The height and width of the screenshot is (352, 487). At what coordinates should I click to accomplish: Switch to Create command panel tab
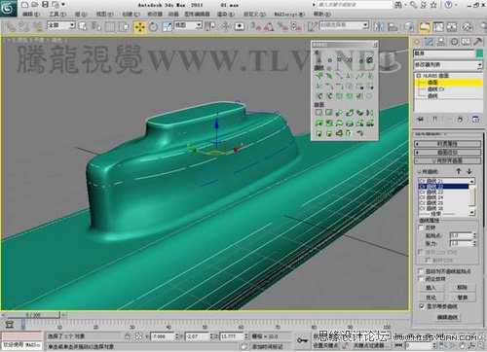(x=417, y=42)
